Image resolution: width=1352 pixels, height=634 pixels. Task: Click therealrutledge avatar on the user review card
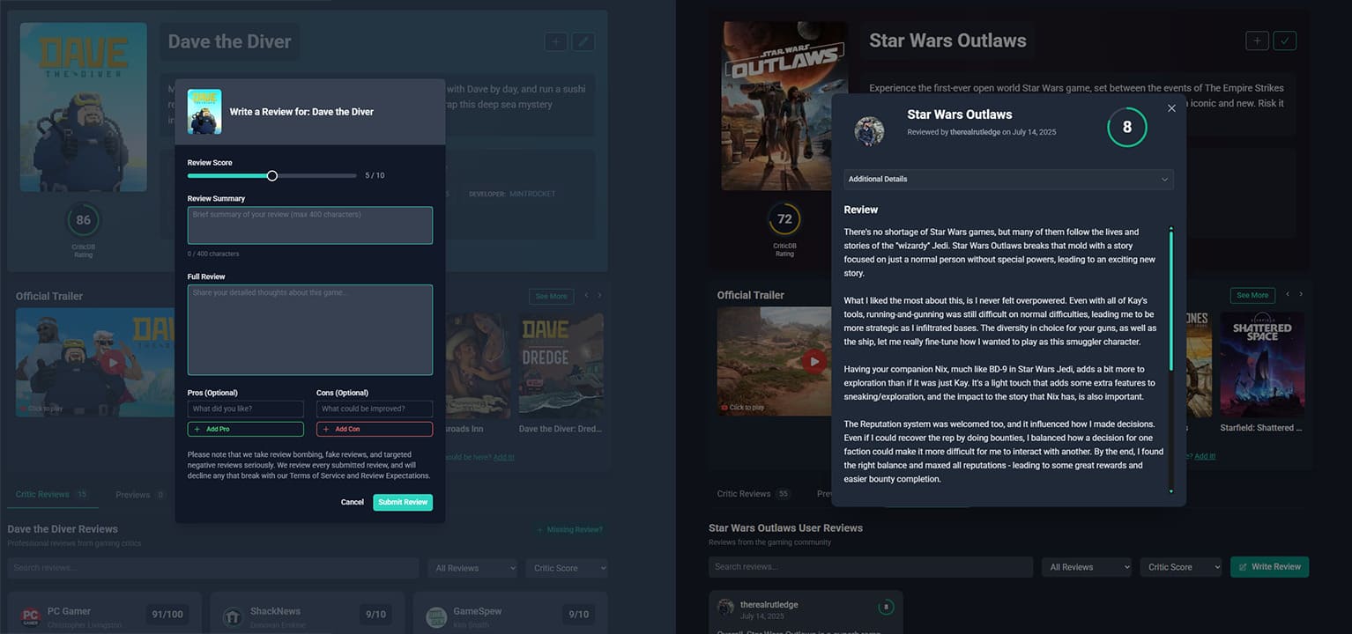click(x=725, y=608)
